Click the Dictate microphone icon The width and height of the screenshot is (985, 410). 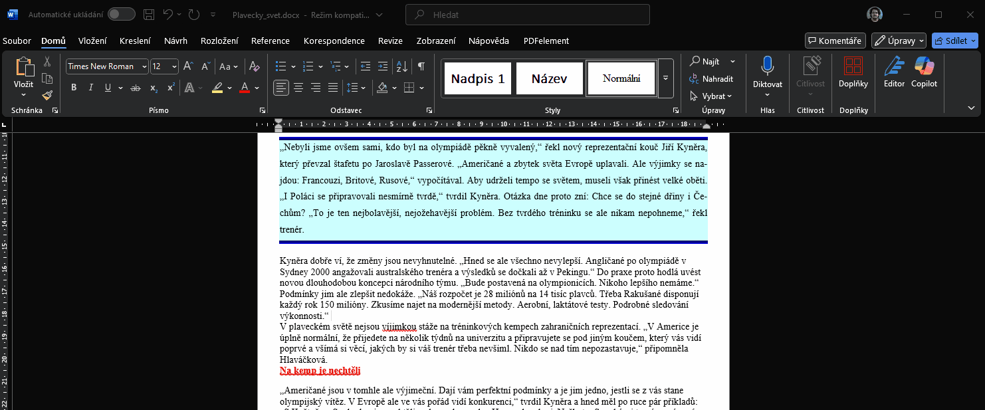768,66
